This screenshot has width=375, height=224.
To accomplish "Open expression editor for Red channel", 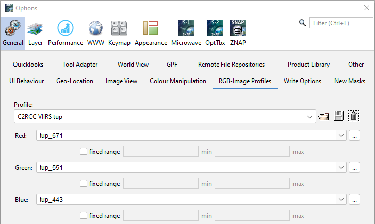I will click(x=354, y=135).
